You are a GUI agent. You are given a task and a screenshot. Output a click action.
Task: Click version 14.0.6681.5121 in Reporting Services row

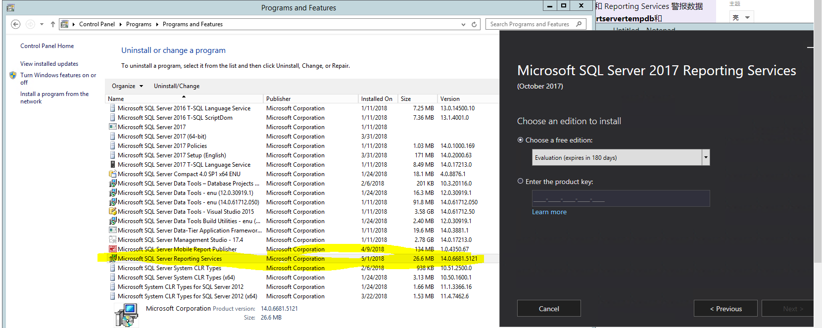pos(459,258)
